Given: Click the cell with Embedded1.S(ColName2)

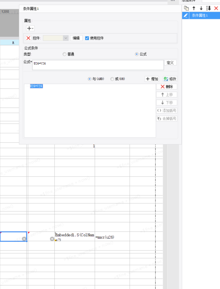Looking at the screenshot, I should (x=75, y=237).
